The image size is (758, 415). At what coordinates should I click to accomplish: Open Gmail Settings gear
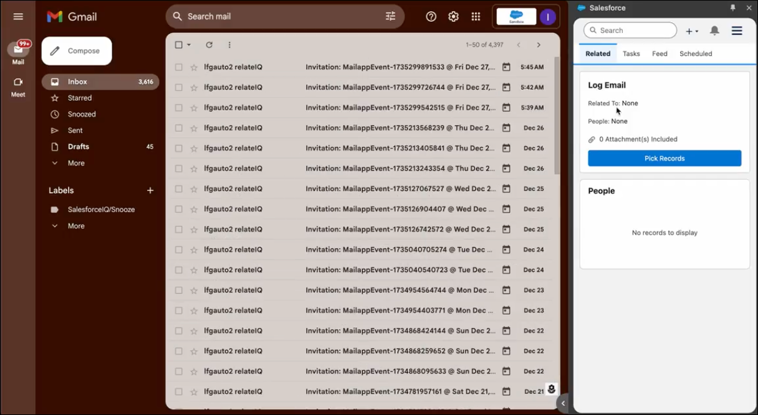coord(453,17)
